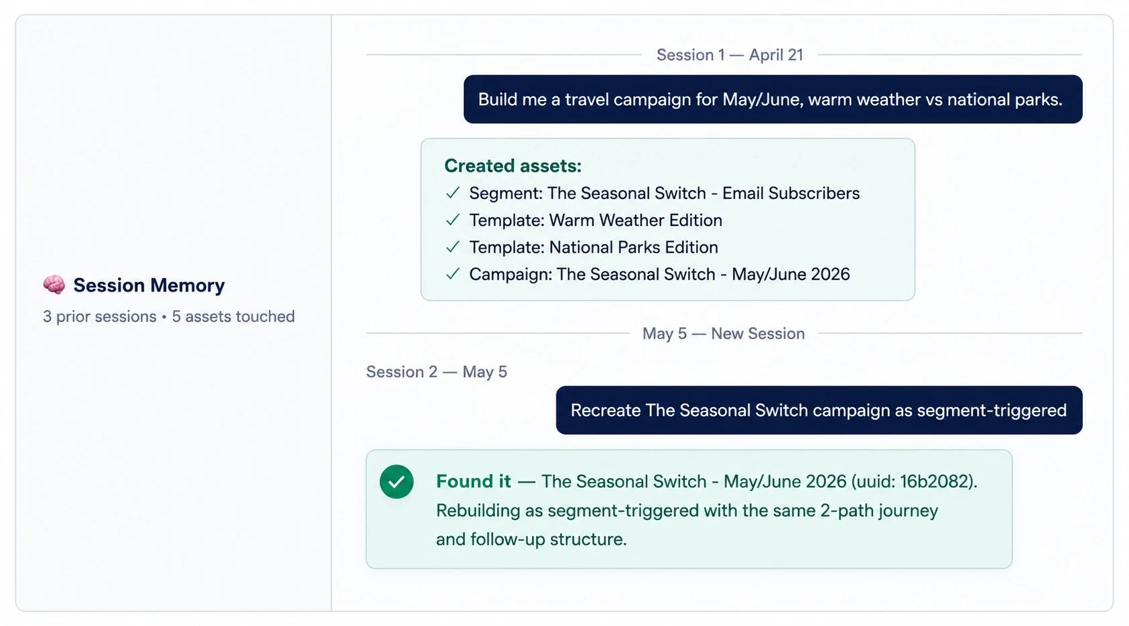Click the green circular checkmark icon

tap(397, 482)
